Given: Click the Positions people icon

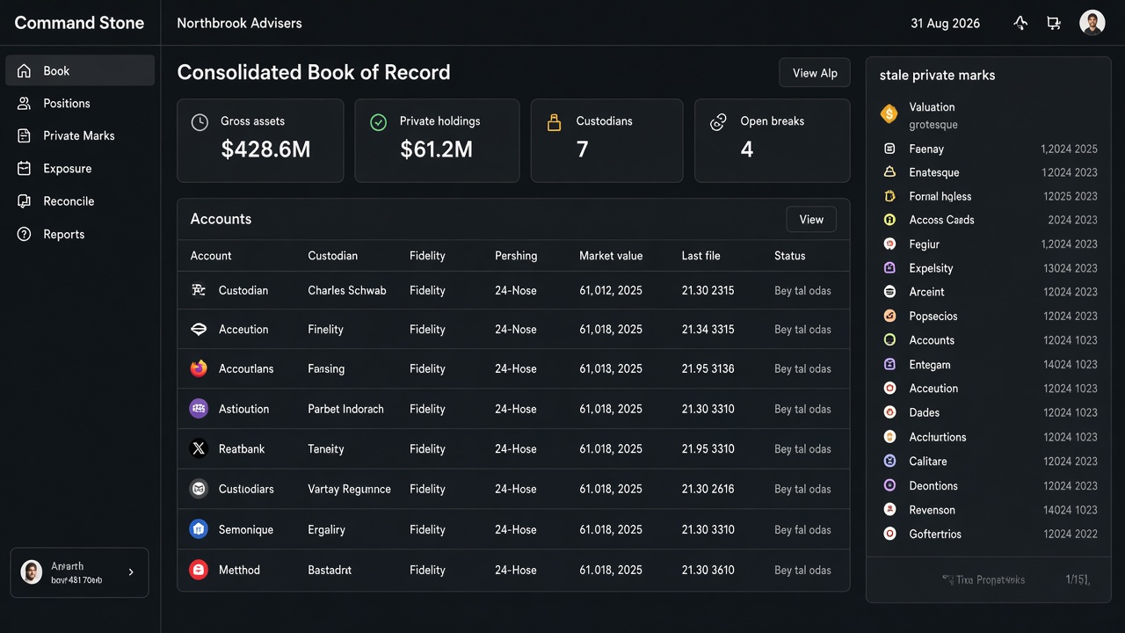Looking at the screenshot, I should (25, 103).
